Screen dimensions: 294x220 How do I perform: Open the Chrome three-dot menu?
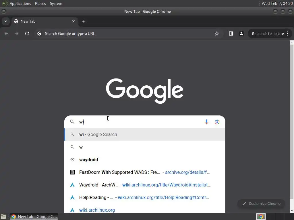point(287,34)
